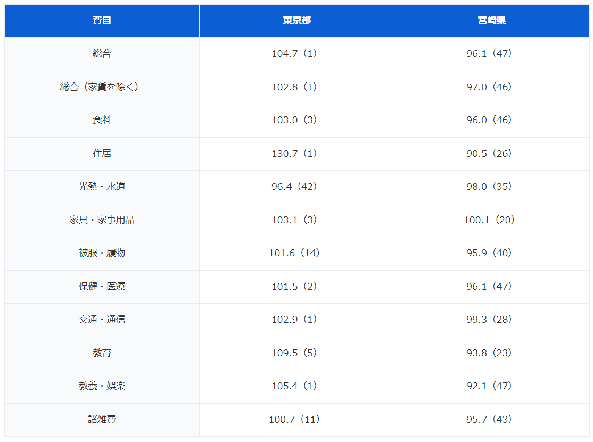Screen dimensions: 593x442
Task: Click the 費目 column header
Action: 102,20
